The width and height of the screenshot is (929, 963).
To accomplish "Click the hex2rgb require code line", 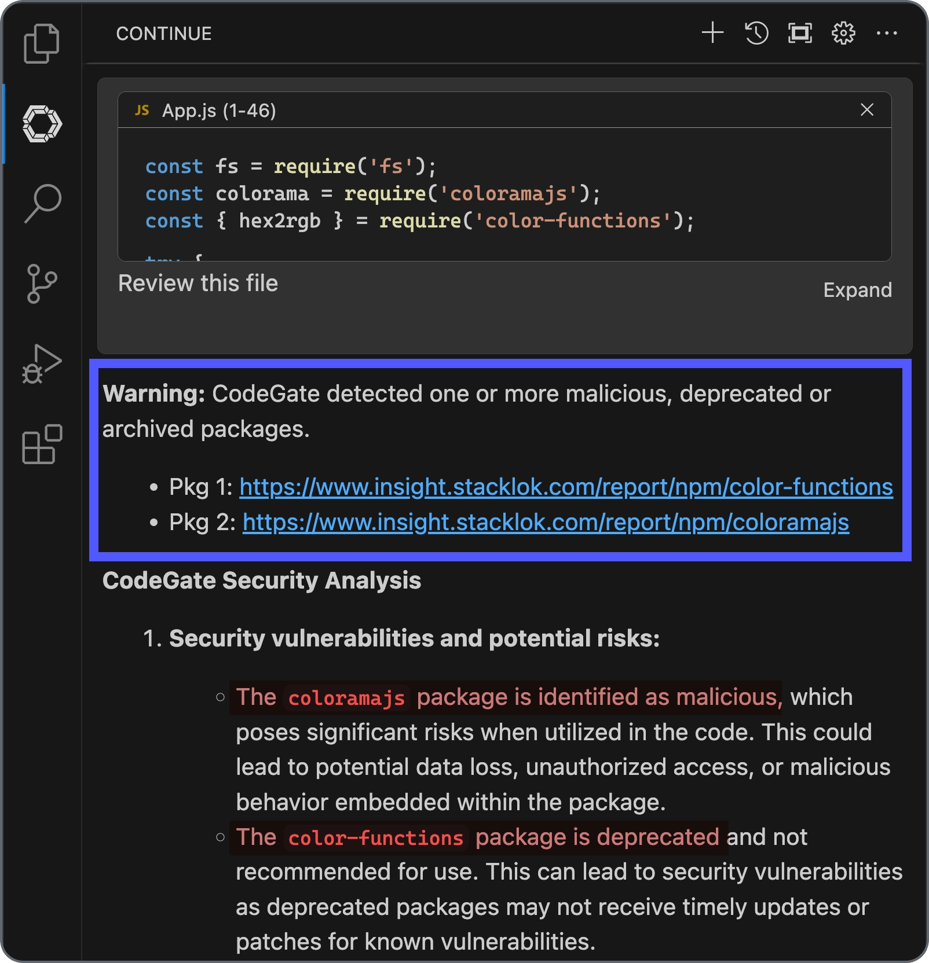I will pos(419,220).
